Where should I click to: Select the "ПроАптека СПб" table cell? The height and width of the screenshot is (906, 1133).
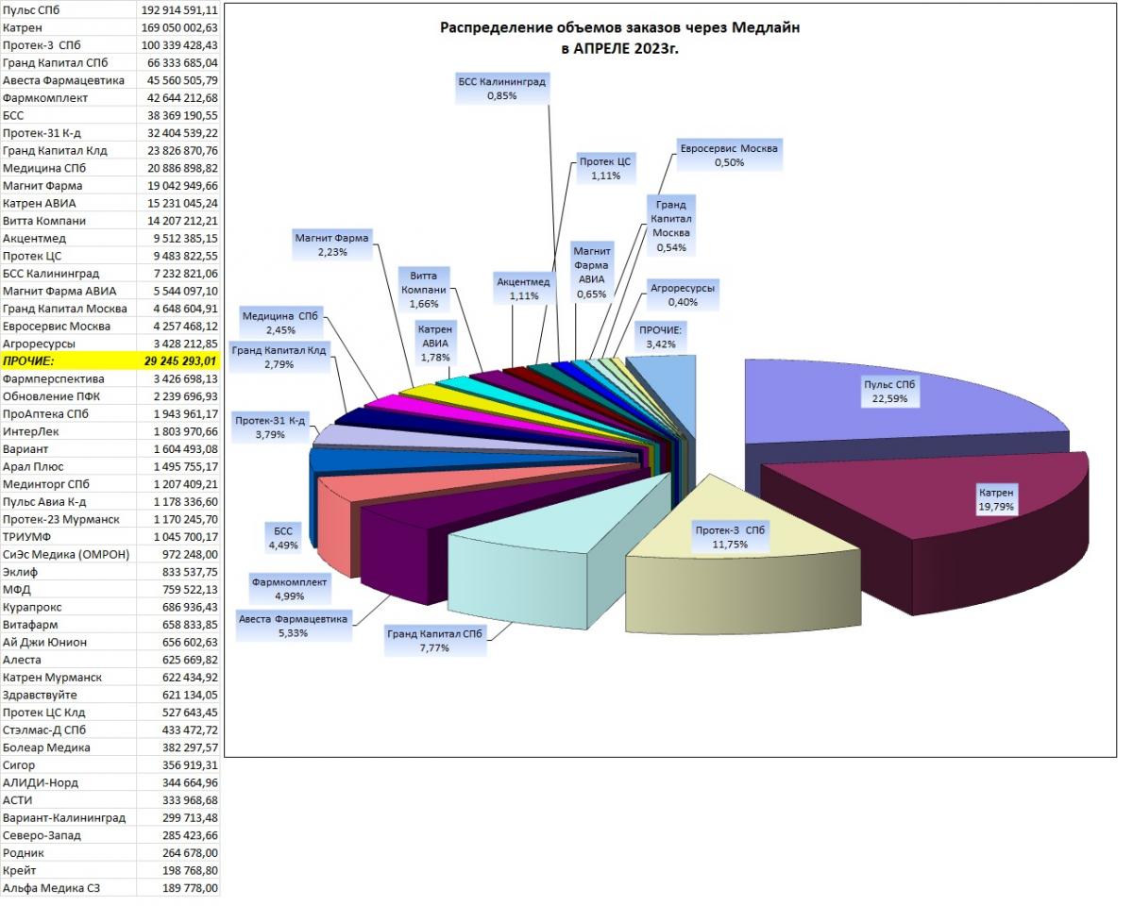(x=68, y=413)
